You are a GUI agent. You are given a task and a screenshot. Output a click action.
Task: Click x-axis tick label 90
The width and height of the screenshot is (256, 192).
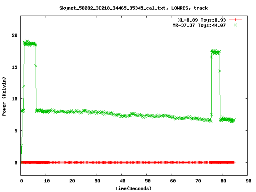tap(248, 181)
